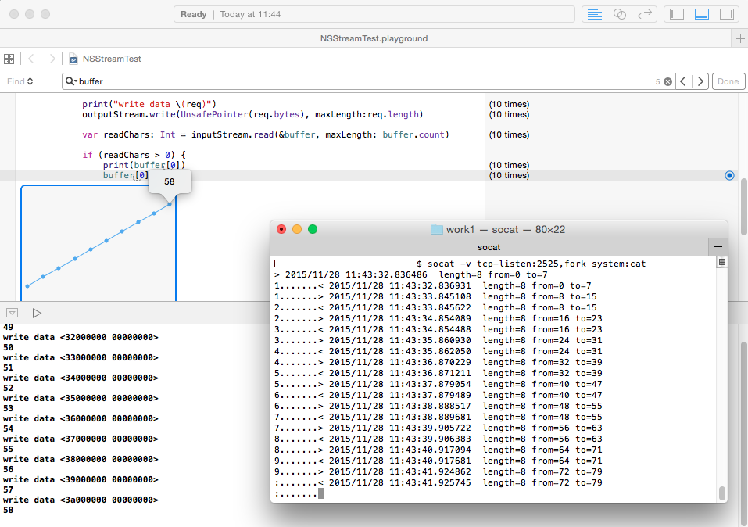Click the Done button in find bar
This screenshot has width=748, height=527.
click(x=728, y=81)
